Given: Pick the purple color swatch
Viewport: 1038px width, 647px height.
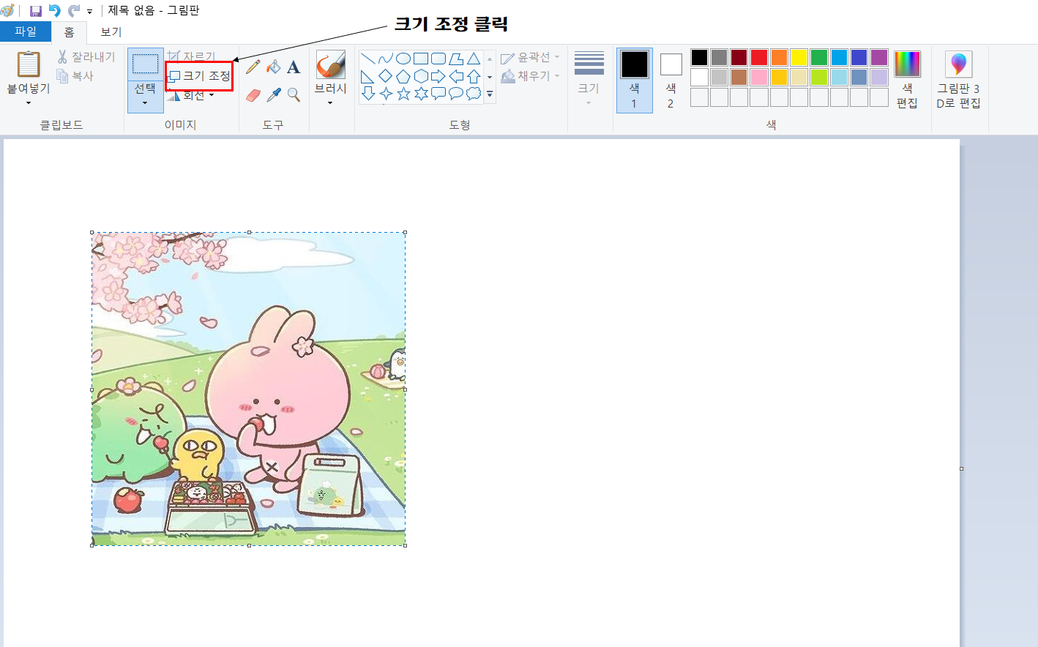Looking at the screenshot, I should click(879, 58).
